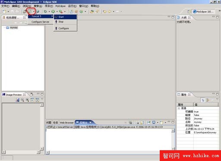The height and width of the screenshot is (161, 221).
Task: Click Zoom In in Image Preview
Action: tap(27, 100)
